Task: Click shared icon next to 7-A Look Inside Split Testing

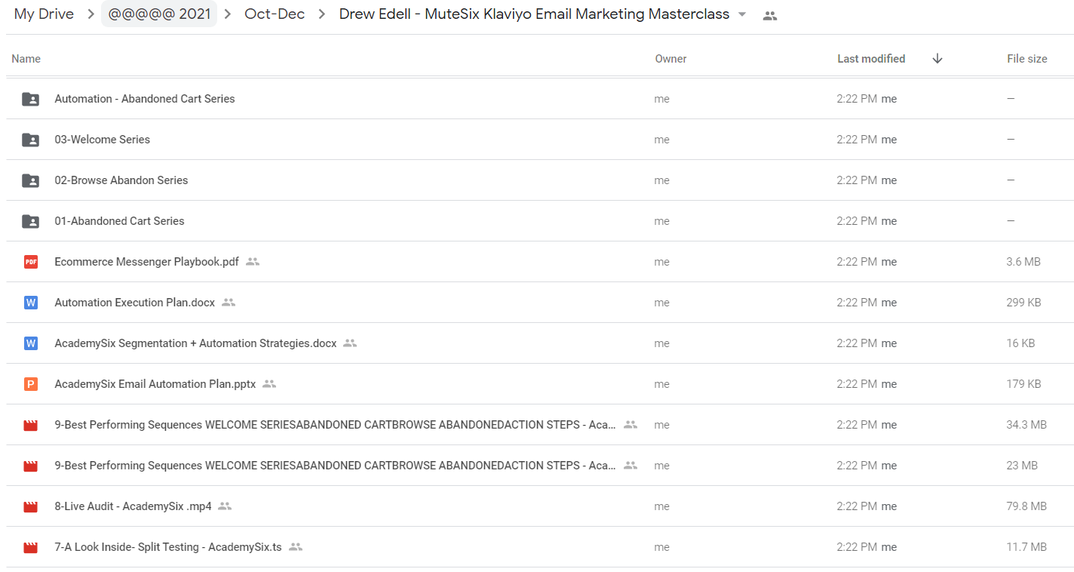Action: click(x=296, y=547)
